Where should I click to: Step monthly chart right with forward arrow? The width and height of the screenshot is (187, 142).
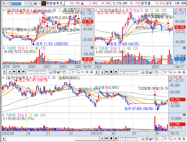point(10,72)
